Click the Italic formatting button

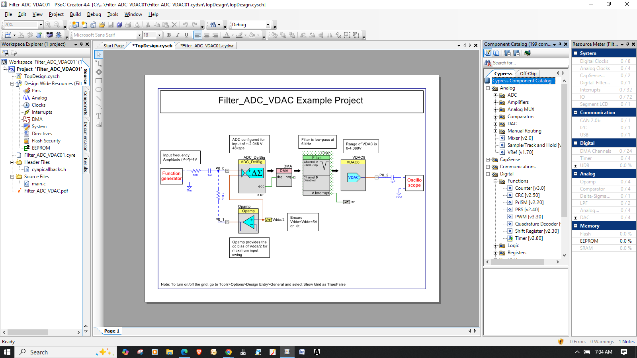pos(178,35)
